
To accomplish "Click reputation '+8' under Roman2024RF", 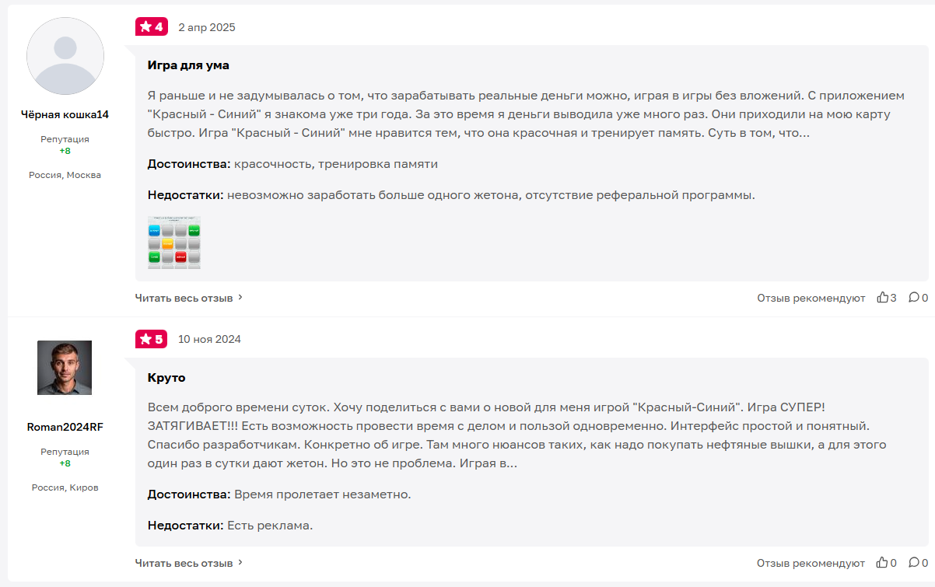I will click(65, 463).
